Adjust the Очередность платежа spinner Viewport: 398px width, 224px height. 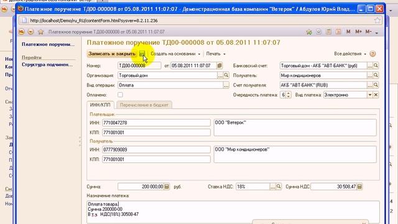289,95
